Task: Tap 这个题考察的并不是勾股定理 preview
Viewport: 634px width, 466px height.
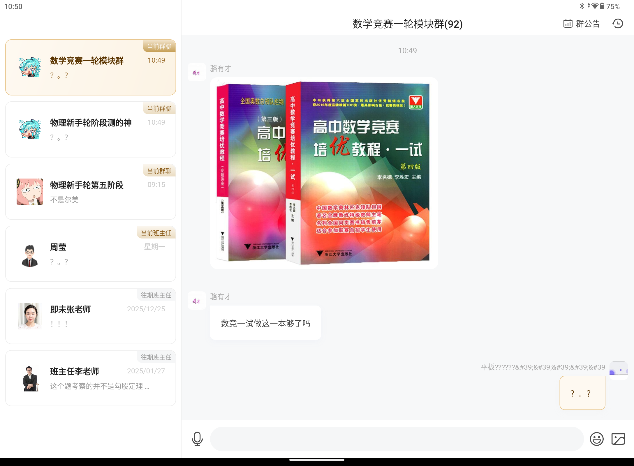Action: 99,386
